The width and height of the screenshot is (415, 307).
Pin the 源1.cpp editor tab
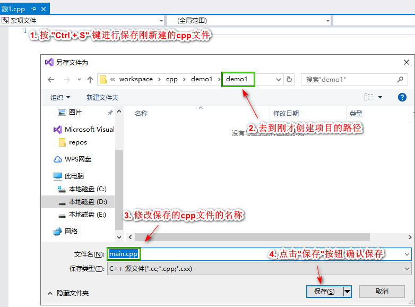[33, 8]
